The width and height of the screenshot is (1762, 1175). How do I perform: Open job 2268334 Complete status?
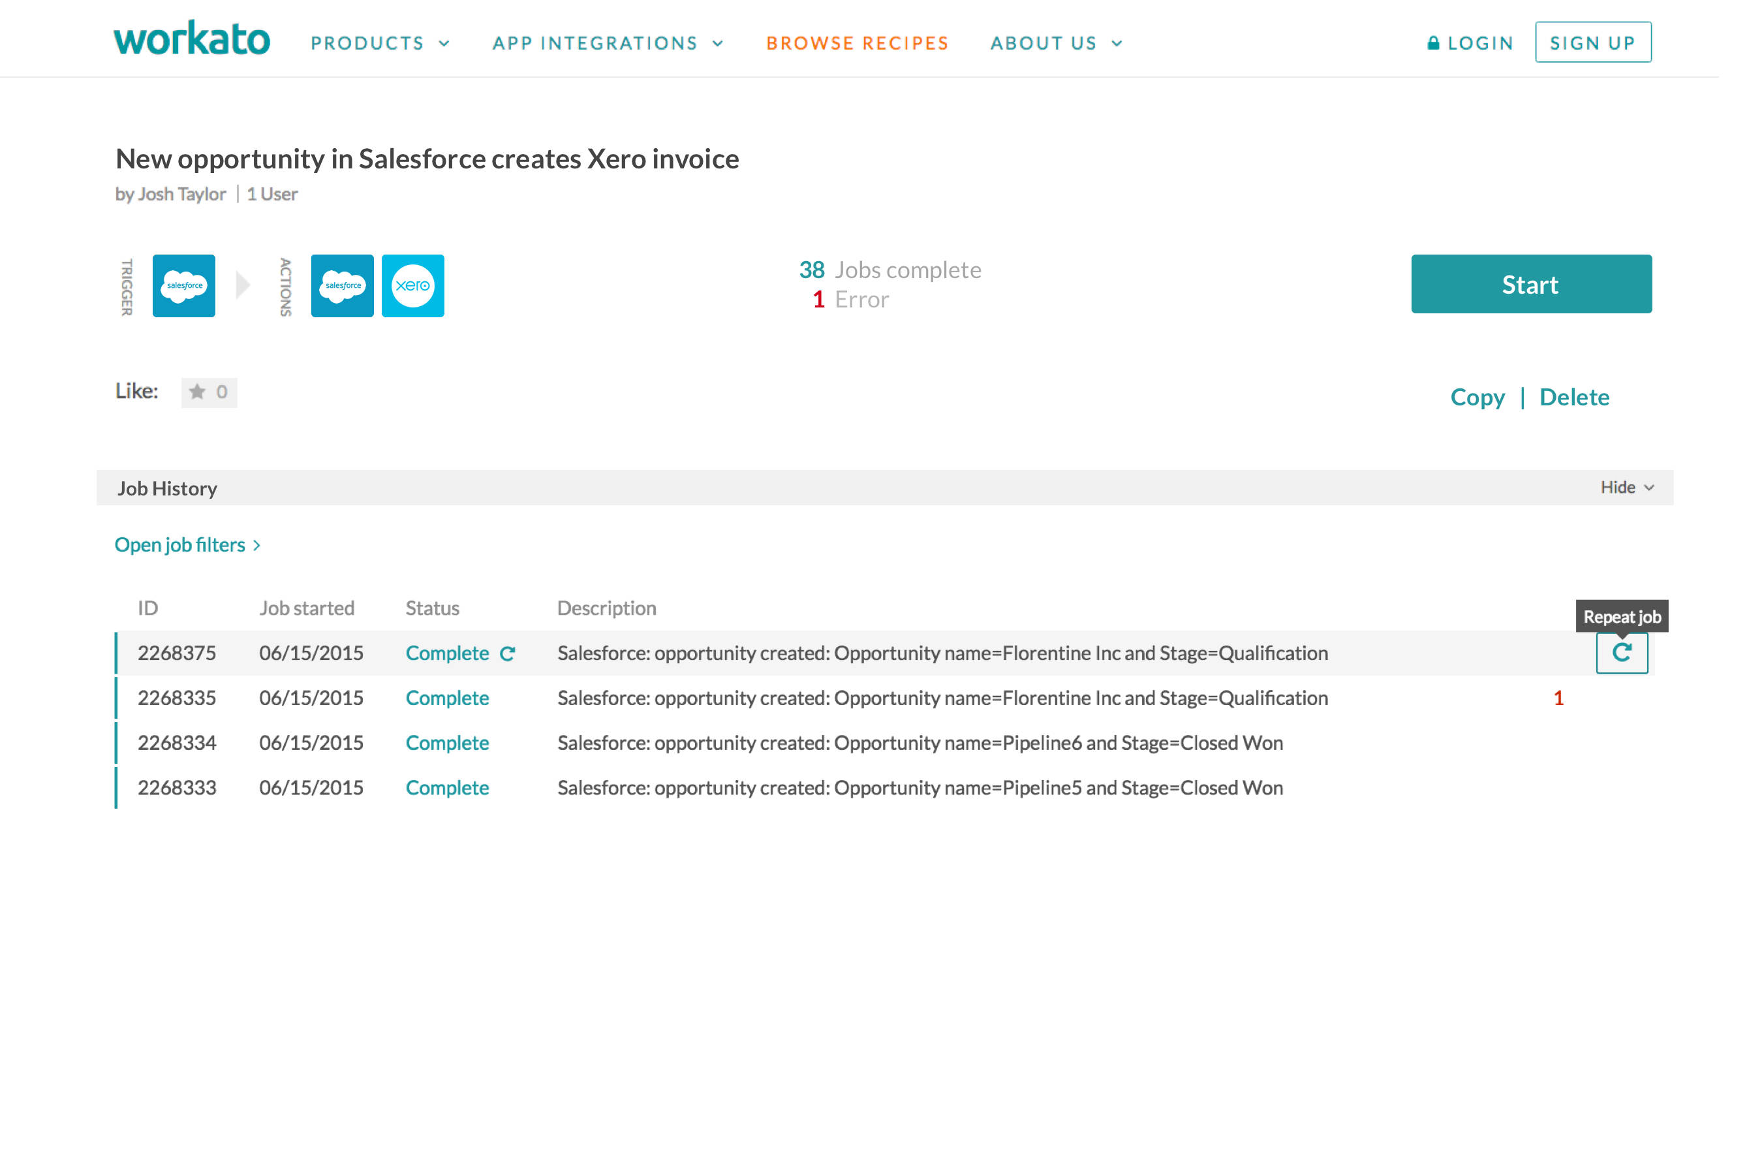pyautogui.click(x=447, y=743)
